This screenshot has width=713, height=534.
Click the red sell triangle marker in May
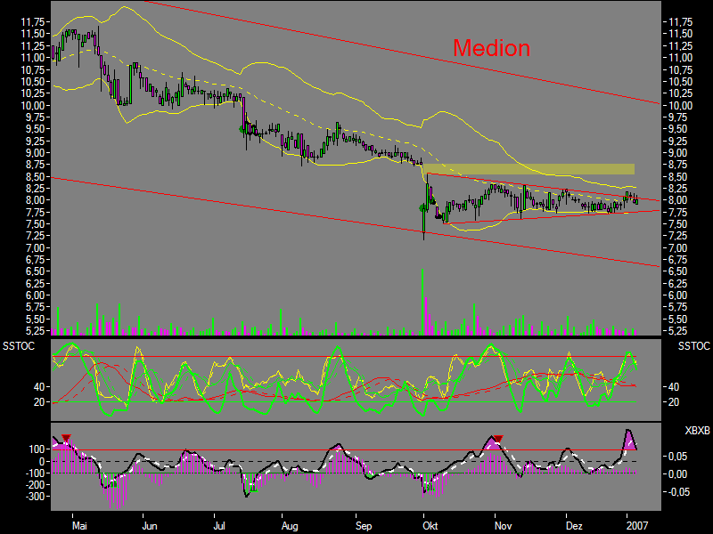pos(66,437)
